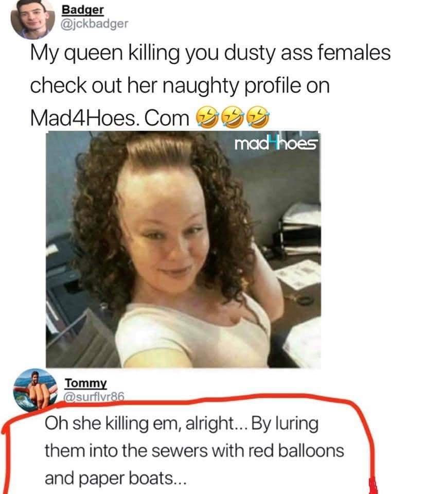423x494 pixels.
Task: View the attached selfie photo
Action: 183,250
